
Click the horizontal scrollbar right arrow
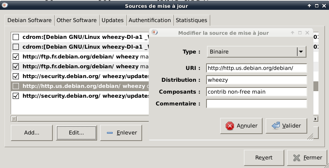pos(315,119)
